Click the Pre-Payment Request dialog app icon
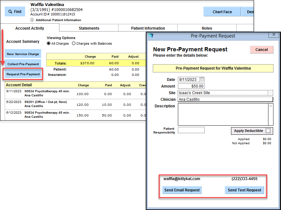Viewport: 281px width, 210px height. click(x=151, y=36)
